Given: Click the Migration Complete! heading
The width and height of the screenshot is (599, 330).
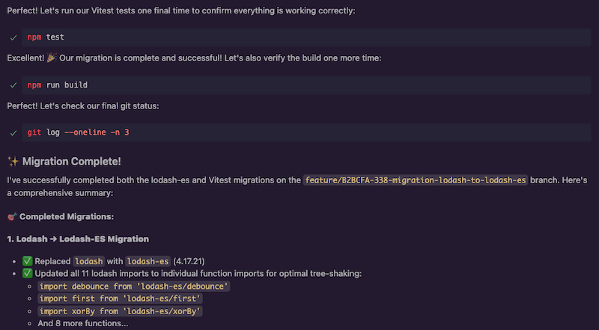Looking at the screenshot, I should tap(72, 162).
